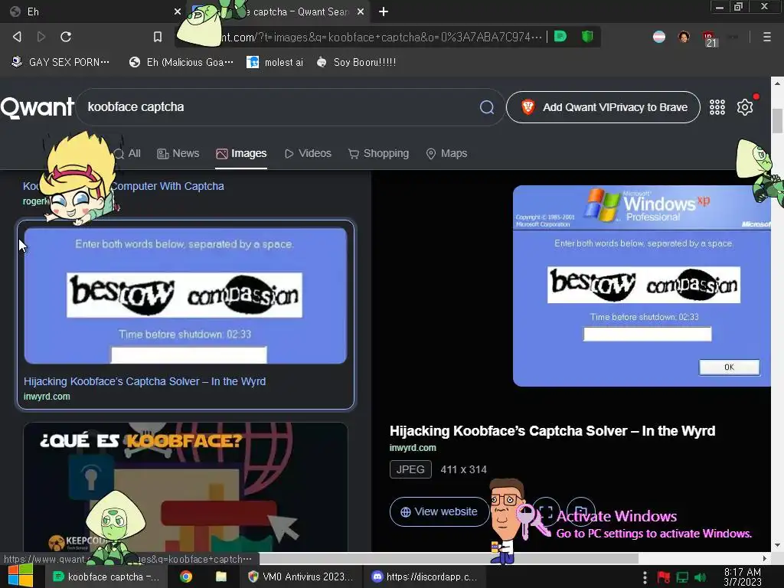Click the large Windows XP captcha preview

(x=642, y=286)
